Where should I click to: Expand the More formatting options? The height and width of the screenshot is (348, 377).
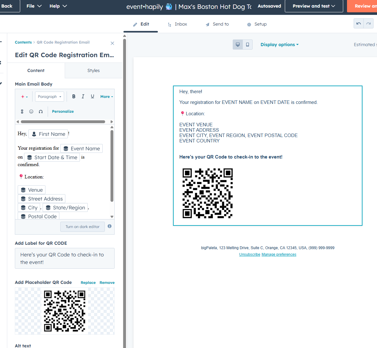[106, 97]
